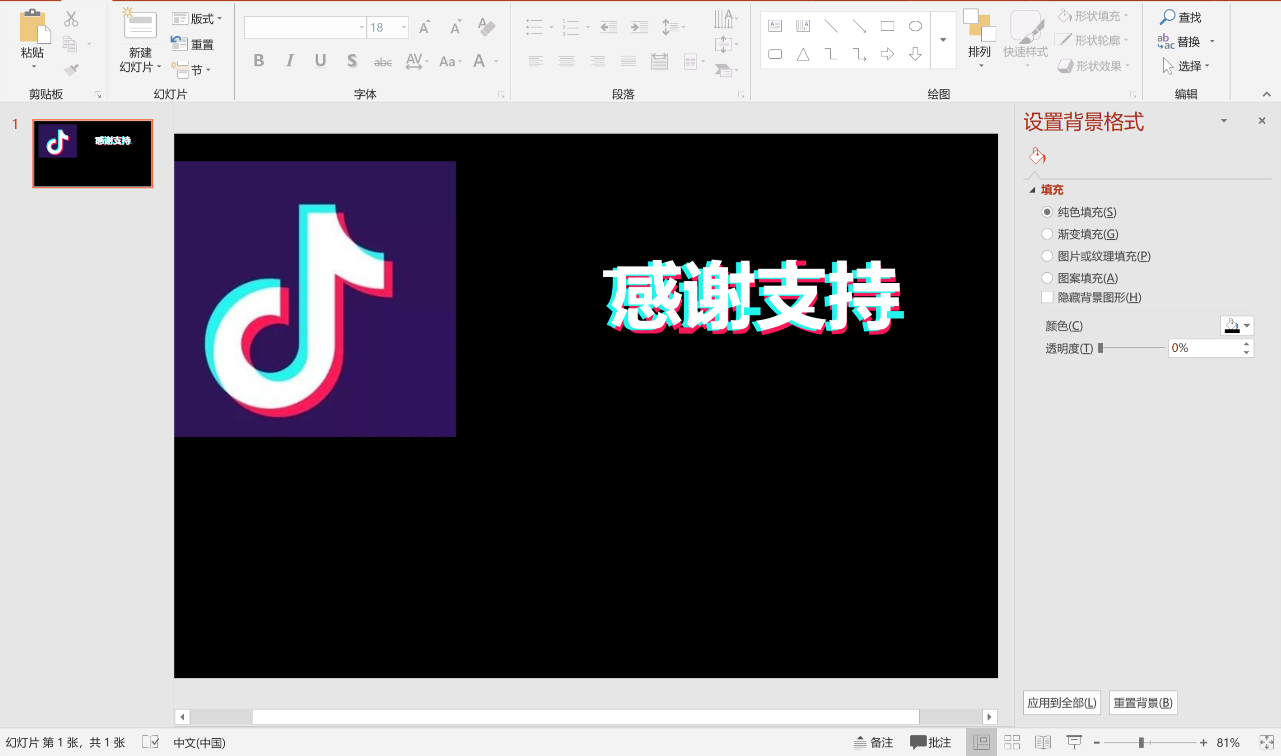This screenshot has height=756, width=1281.
Task: Click horizontal scrollbar right arrow
Action: (989, 716)
